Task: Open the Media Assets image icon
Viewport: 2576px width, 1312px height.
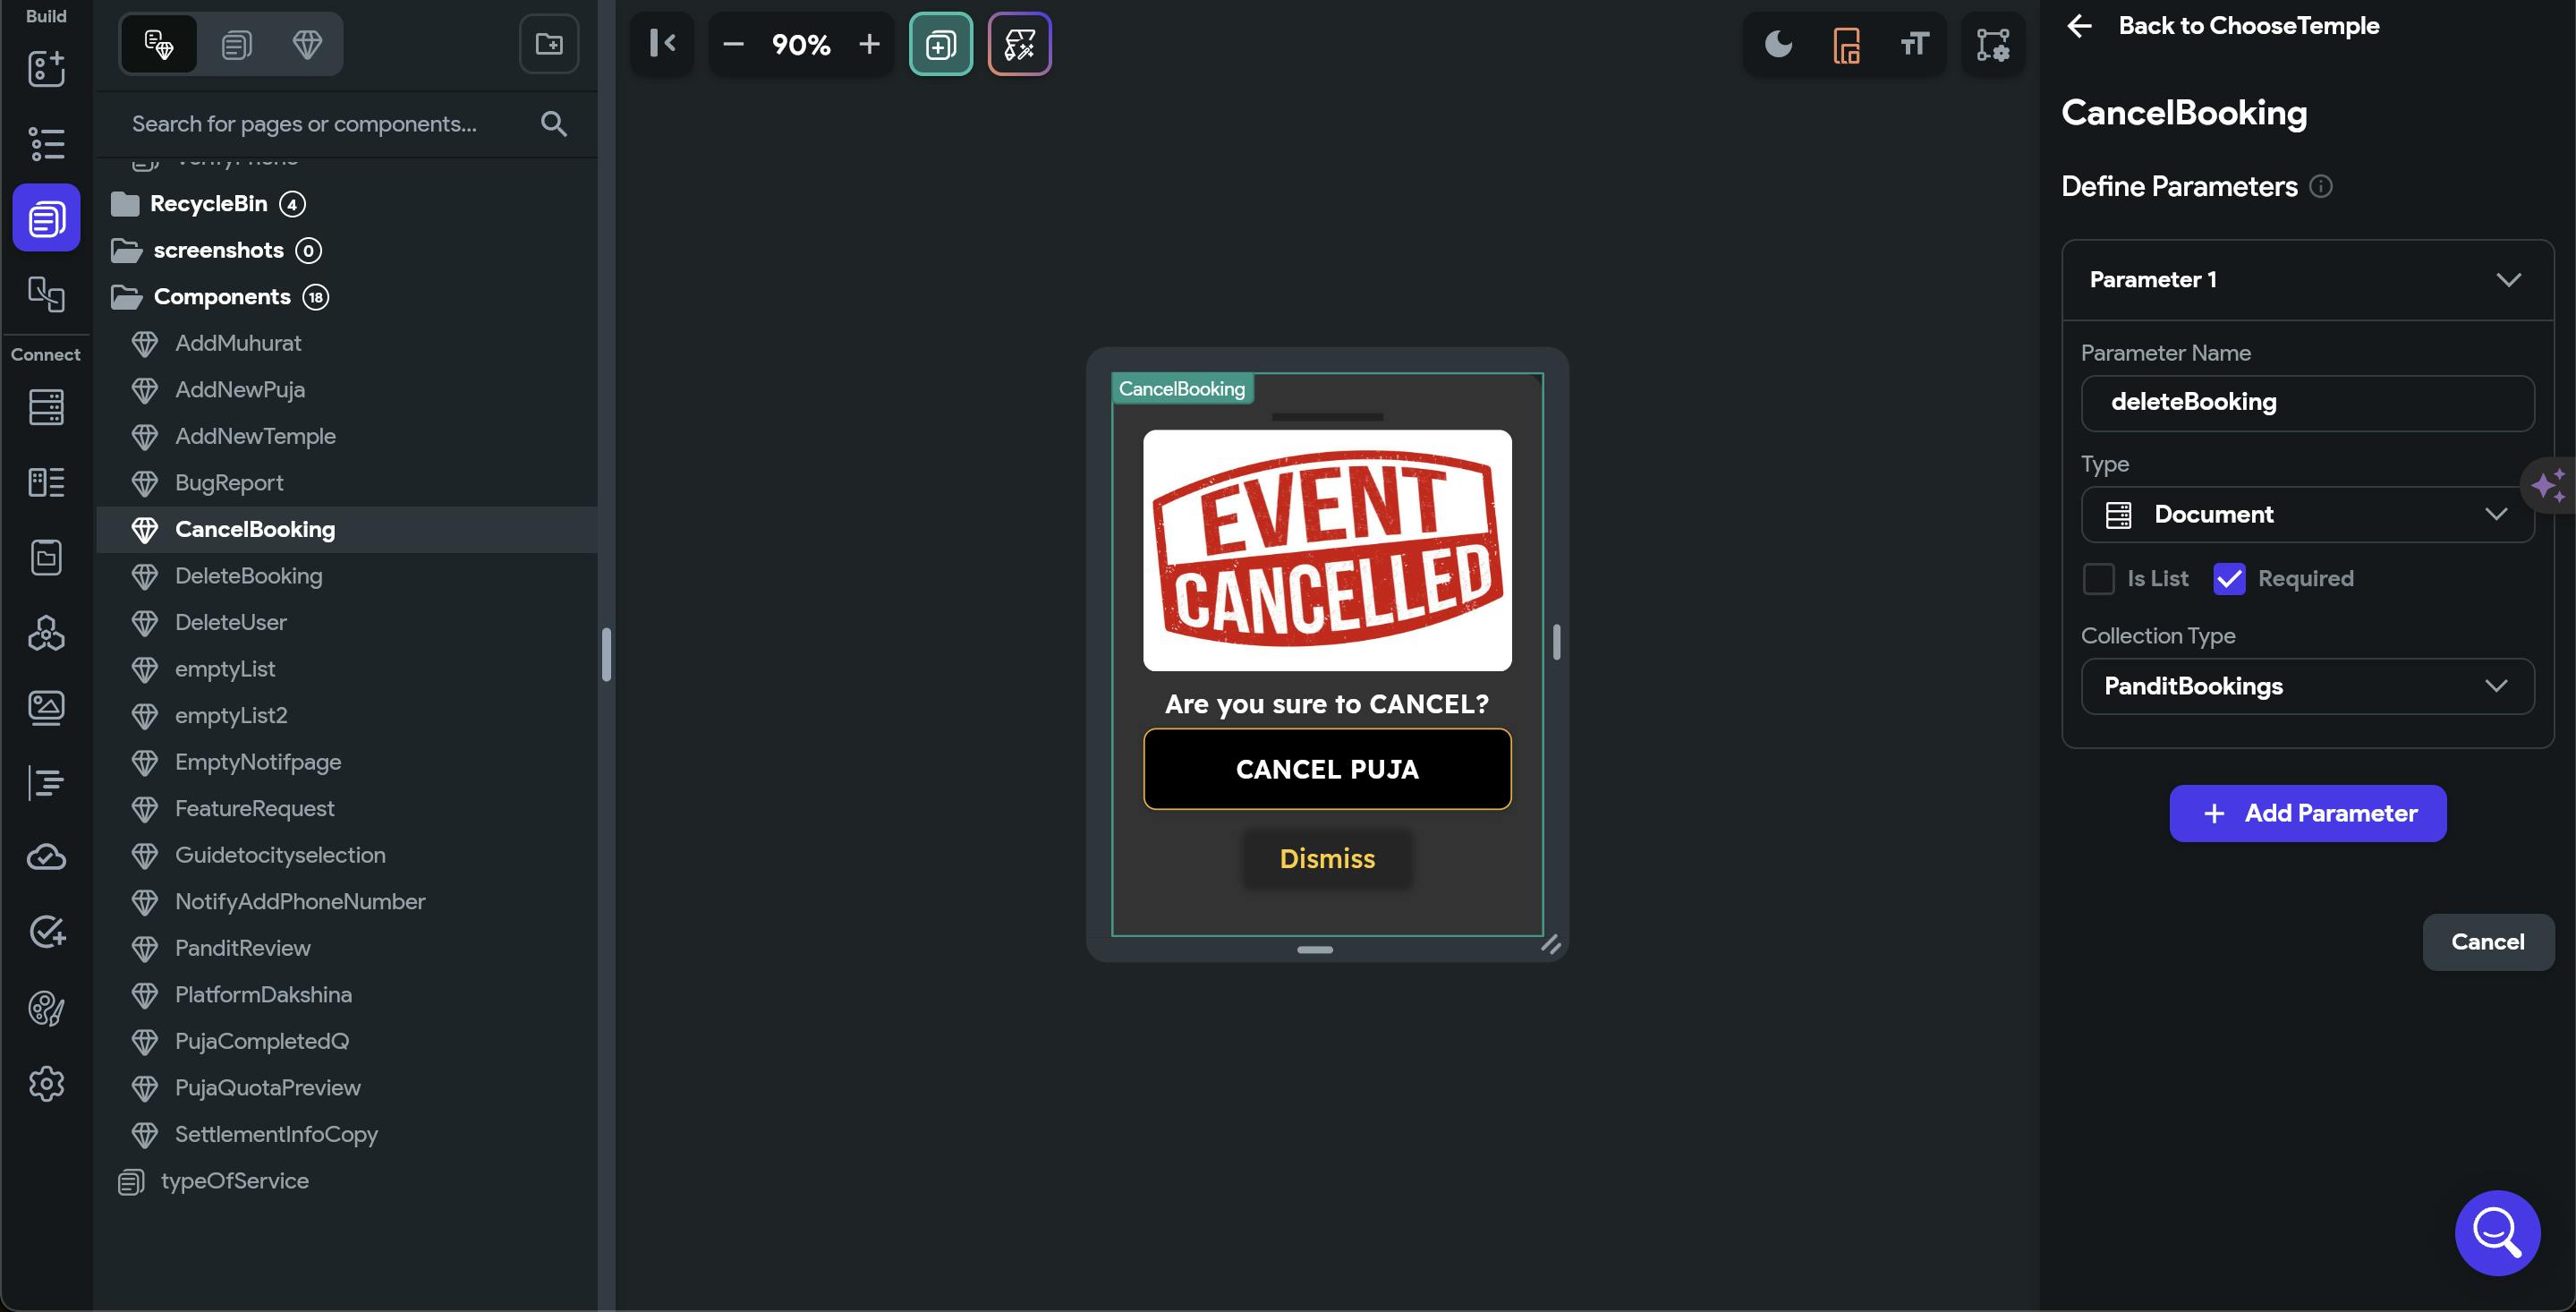Action: point(46,707)
